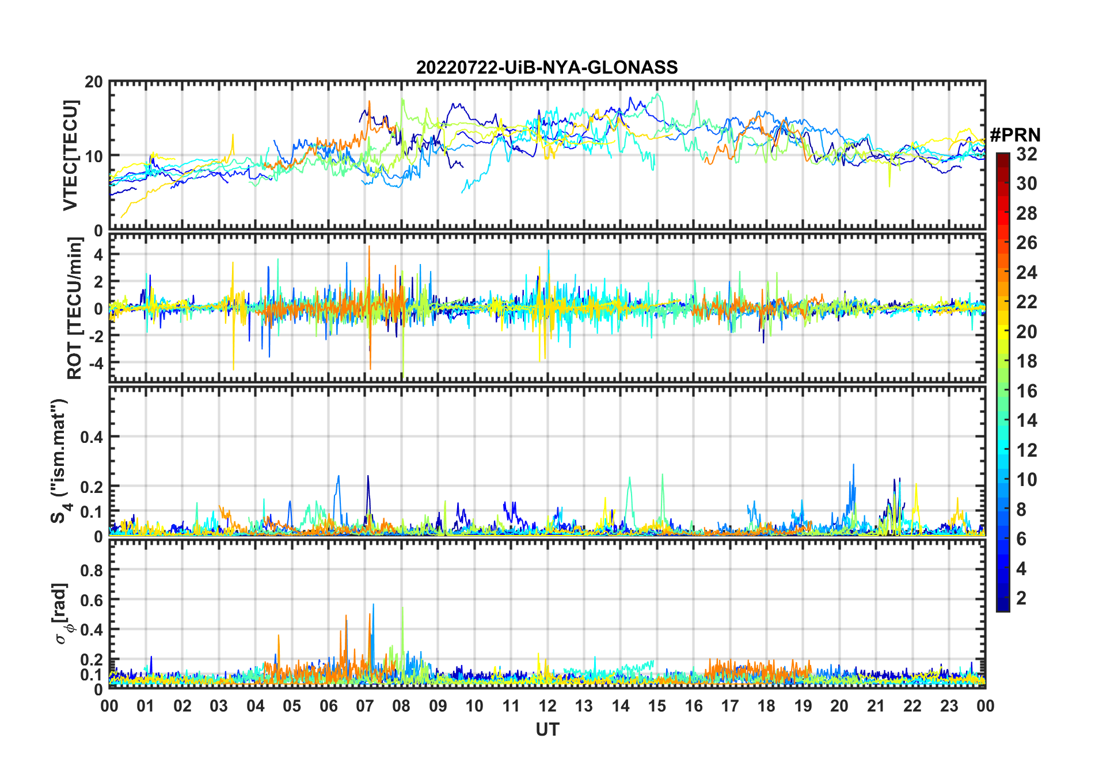1095x765 pixels.
Task: Click x-axis hour label 01
Action: click(x=146, y=706)
